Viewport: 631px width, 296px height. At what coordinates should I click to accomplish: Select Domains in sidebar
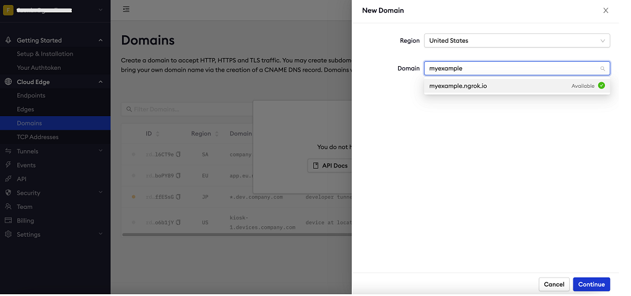(55, 123)
